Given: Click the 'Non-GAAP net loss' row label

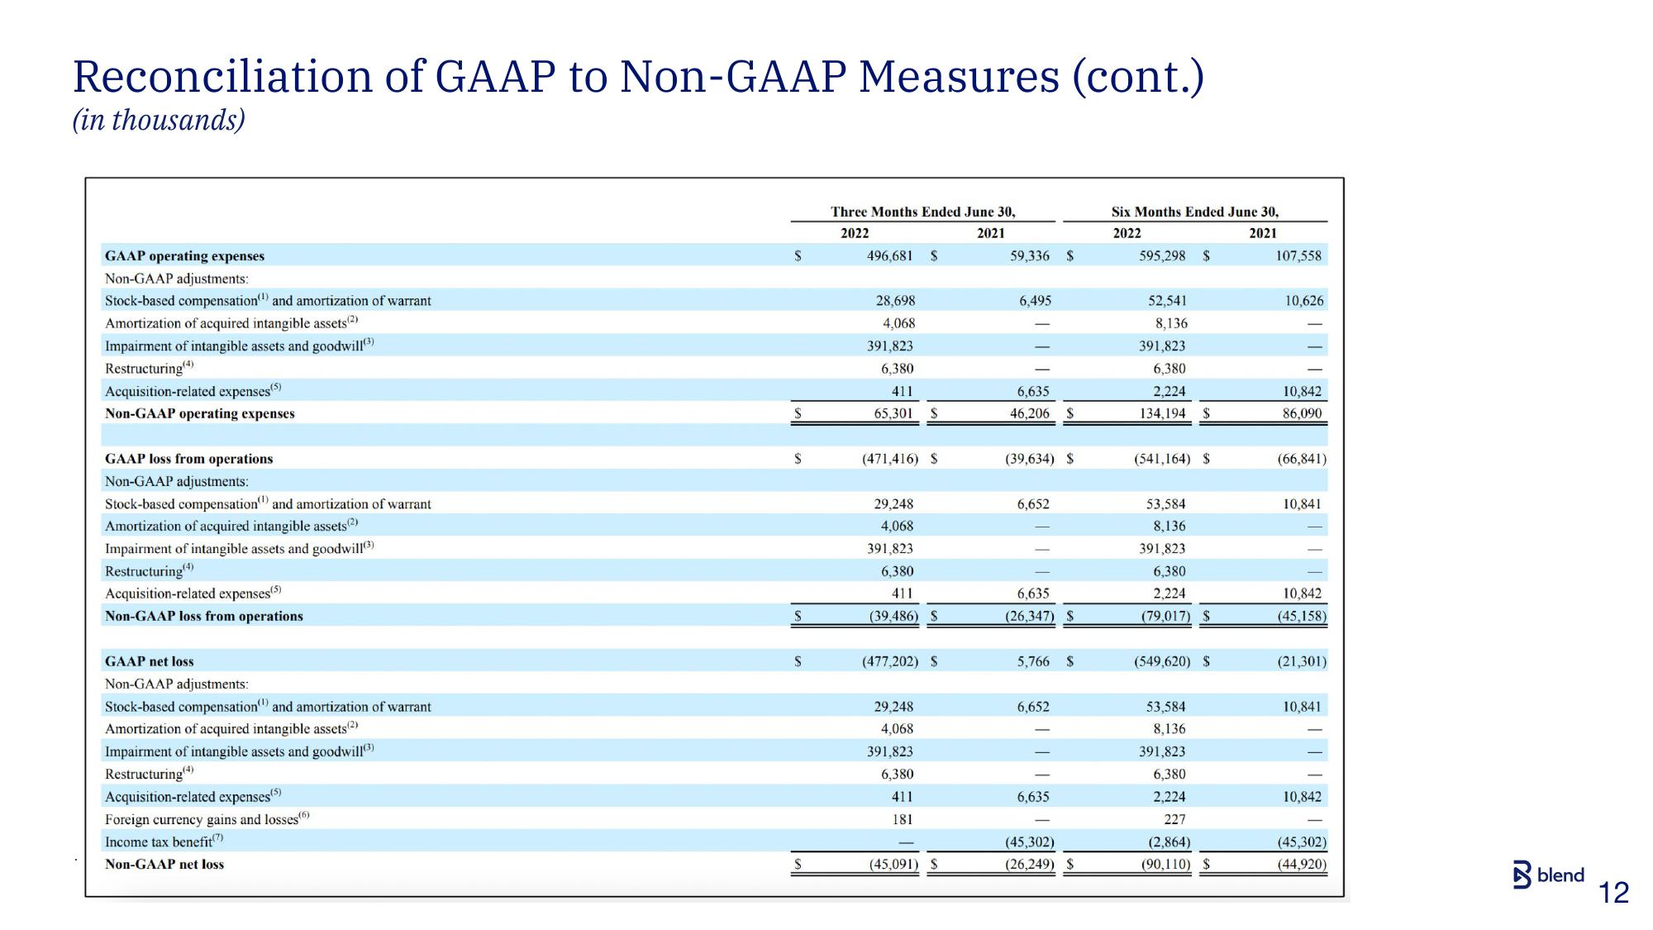Looking at the screenshot, I should 164,864.
